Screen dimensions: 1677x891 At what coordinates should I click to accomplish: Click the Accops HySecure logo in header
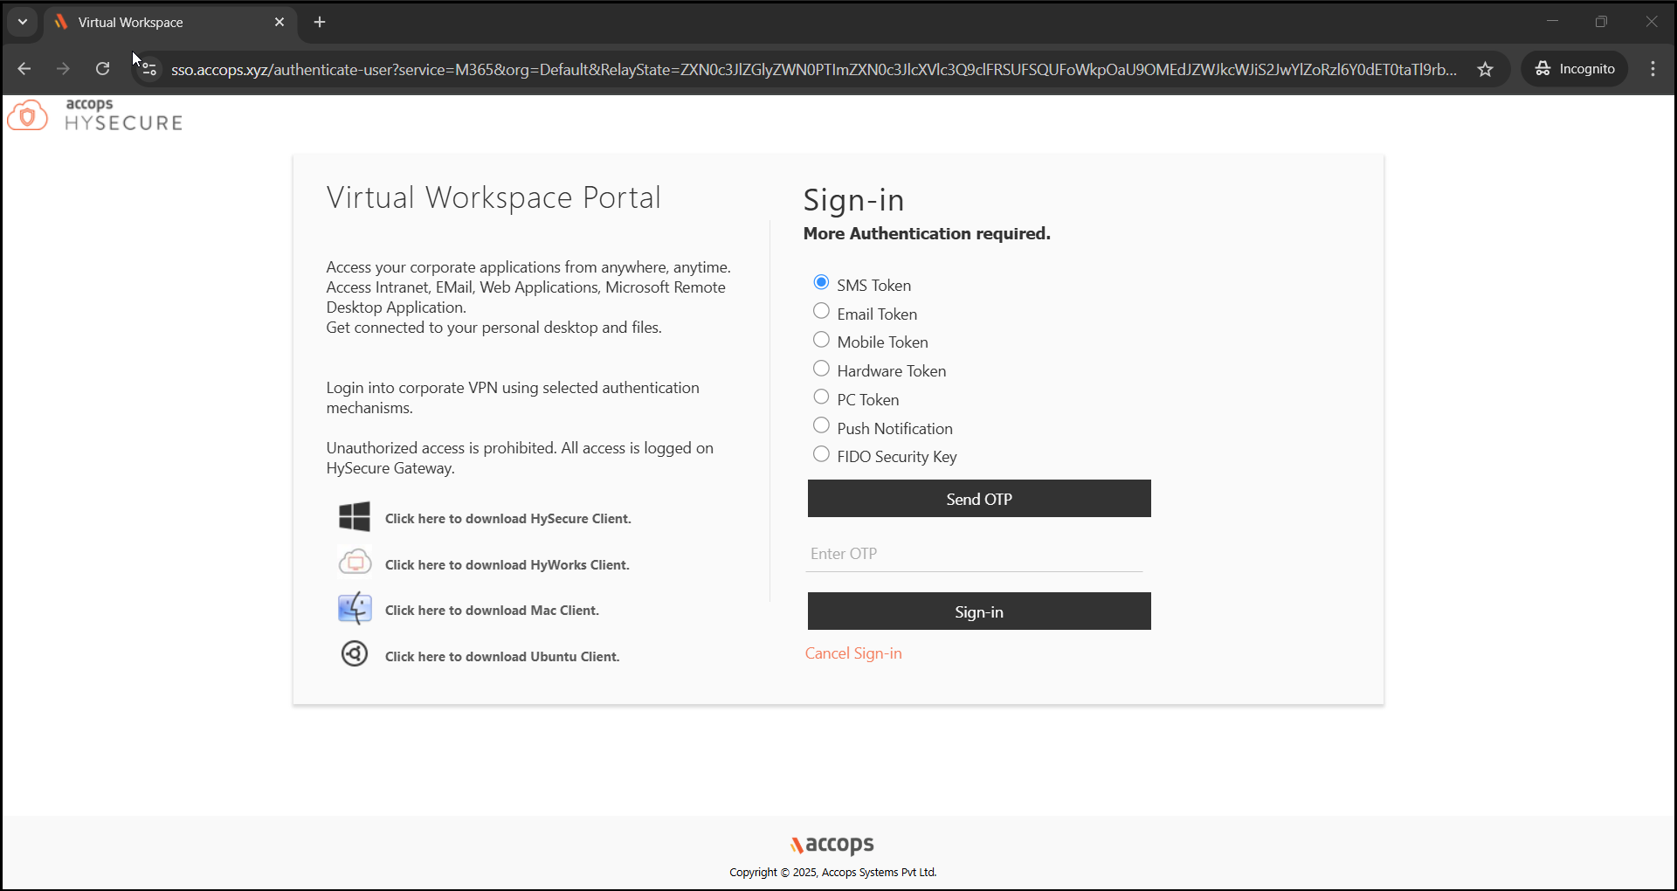click(x=95, y=115)
